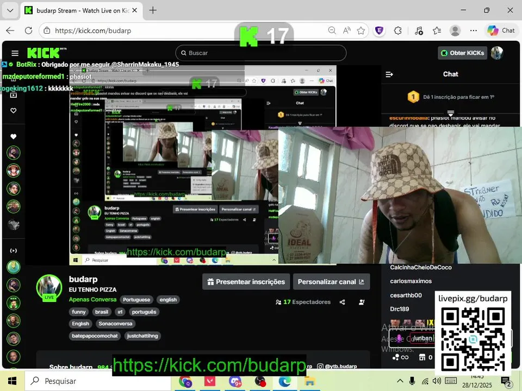Open the browser extensions puzzle icon
The width and height of the screenshot is (522, 391).
[x=398, y=30]
